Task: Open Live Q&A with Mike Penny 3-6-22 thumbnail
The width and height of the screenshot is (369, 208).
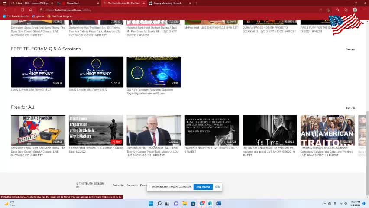Action: click(x=96, y=72)
